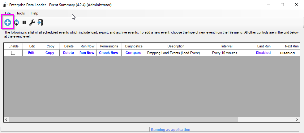Click the exit door toolbar icon
The image size is (304, 133).
[x=41, y=22]
